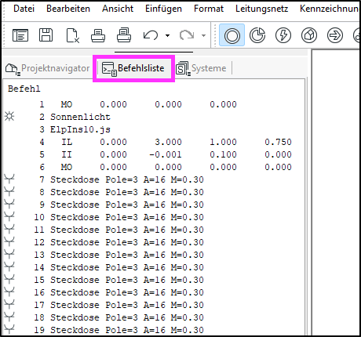The width and height of the screenshot is (361, 337).
Task: Switch to the Befehlsliste tab
Action: pos(133,68)
